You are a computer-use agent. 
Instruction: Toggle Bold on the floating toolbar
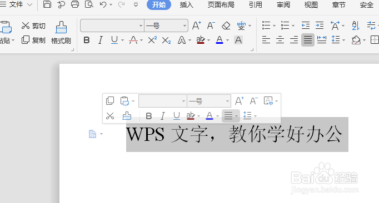coord(149,116)
